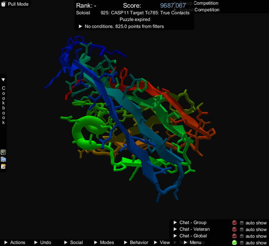Click the red status light for Chat - Veteran
This screenshot has width=269, height=246.
pyautogui.click(x=234, y=230)
